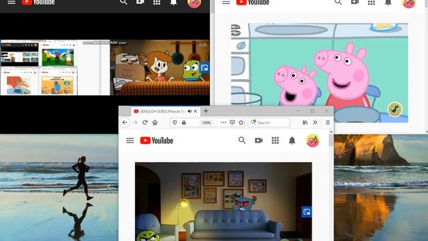Open page actions three-dot menu
The width and height of the screenshot is (428, 241).
point(223,123)
